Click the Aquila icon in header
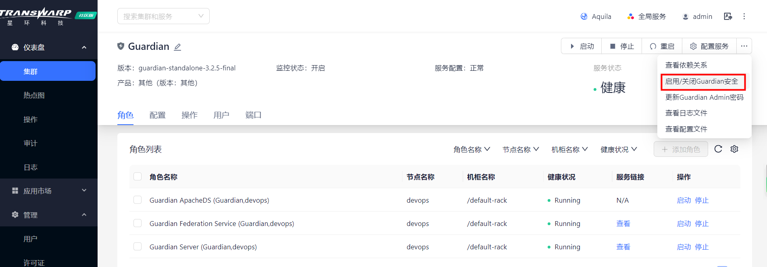 [584, 16]
